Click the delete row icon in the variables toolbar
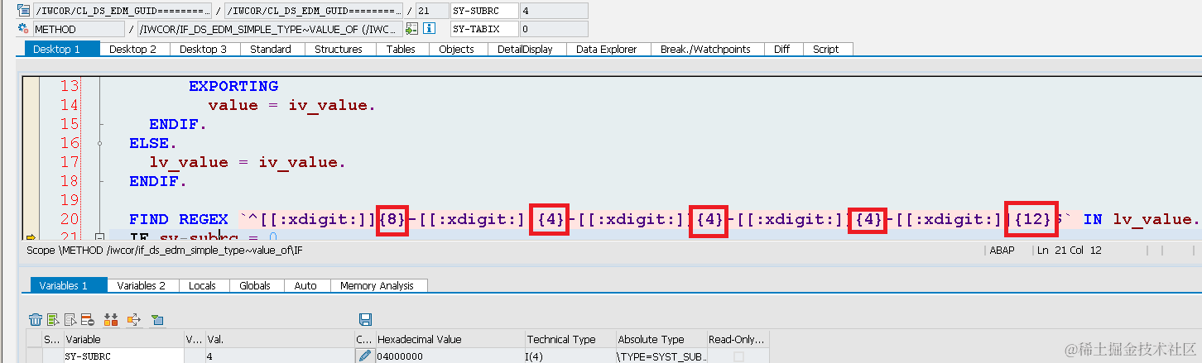The width and height of the screenshot is (1202, 363). (x=89, y=319)
